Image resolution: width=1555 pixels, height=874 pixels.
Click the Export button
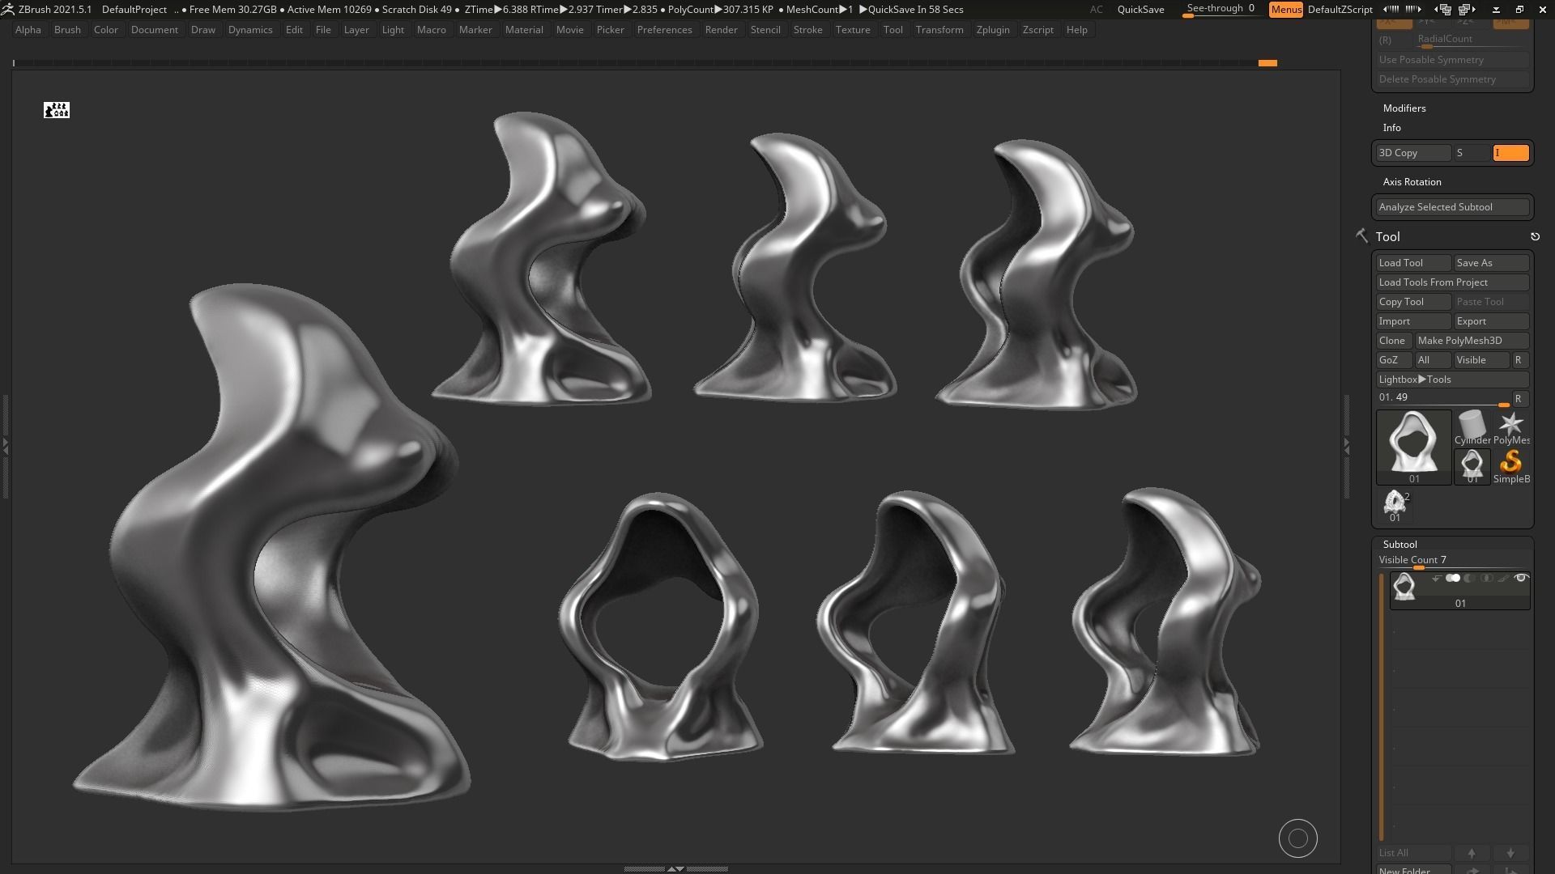(1491, 321)
